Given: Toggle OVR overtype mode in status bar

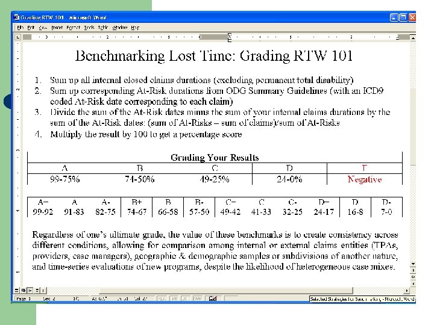Looking at the screenshot, I should pos(197,299).
